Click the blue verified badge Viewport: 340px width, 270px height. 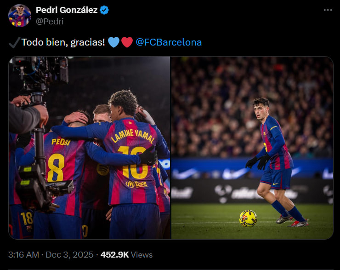104,10
